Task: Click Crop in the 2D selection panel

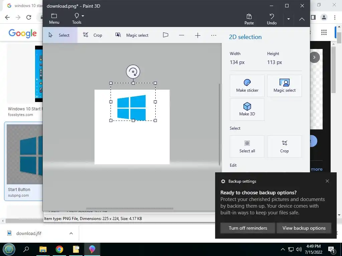Action: pyautogui.click(x=285, y=147)
